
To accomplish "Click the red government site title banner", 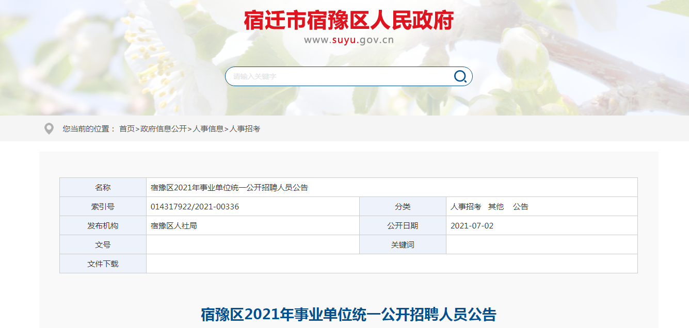I will coord(349,20).
